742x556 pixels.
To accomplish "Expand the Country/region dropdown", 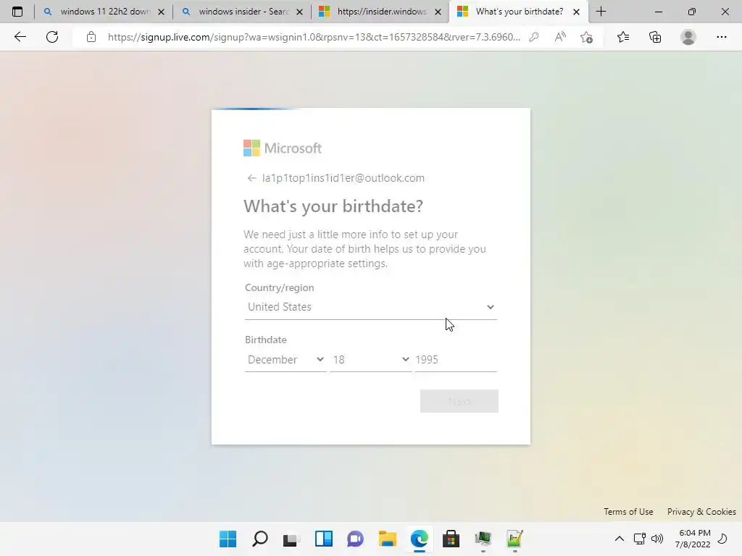I will (x=371, y=307).
